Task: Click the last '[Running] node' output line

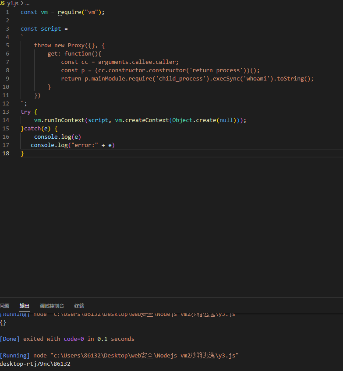Action: (120, 355)
